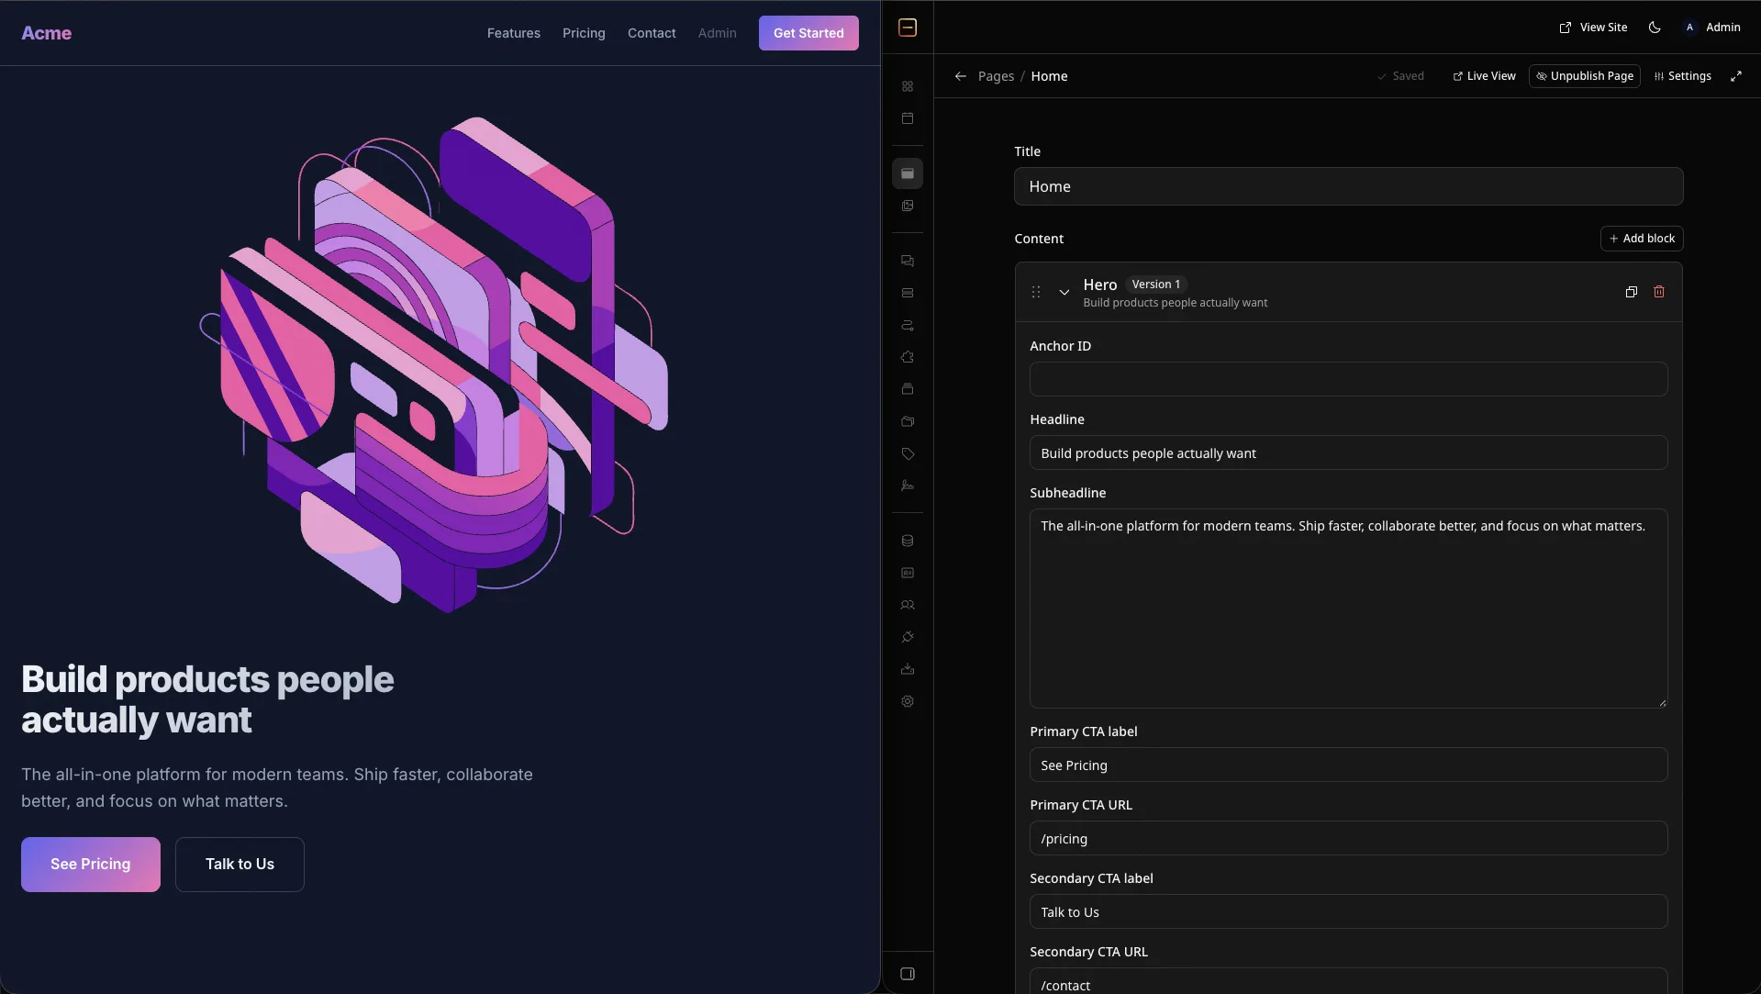This screenshot has height=994, width=1761.
Task: Focus the Secondary CTA URL field
Action: click(x=1348, y=981)
